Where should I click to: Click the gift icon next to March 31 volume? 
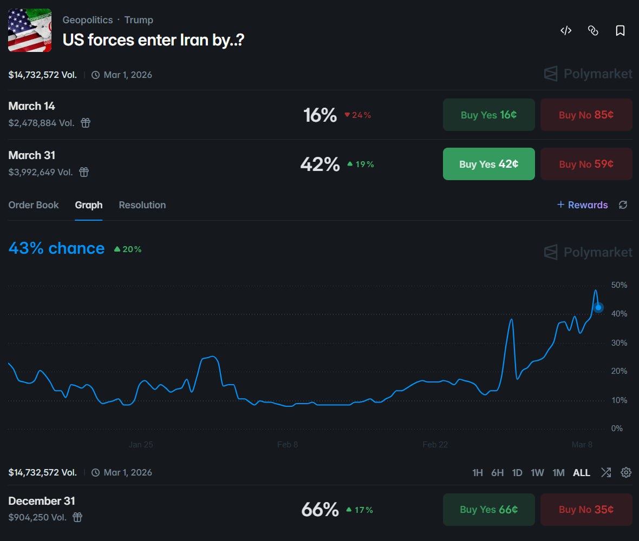(x=85, y=172)
